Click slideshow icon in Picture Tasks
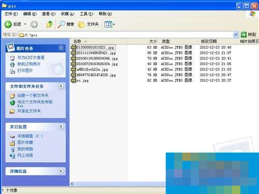The height and width of the screenshot is (194, 259). click(12, 58)
